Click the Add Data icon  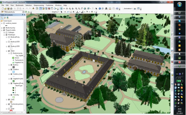click(x=33, y=8)
